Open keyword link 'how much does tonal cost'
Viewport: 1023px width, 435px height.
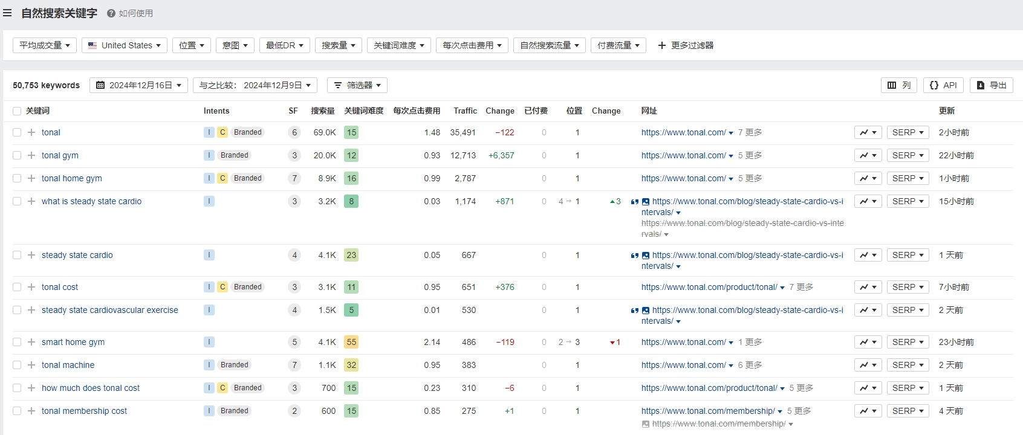click(x=91, y=388)
